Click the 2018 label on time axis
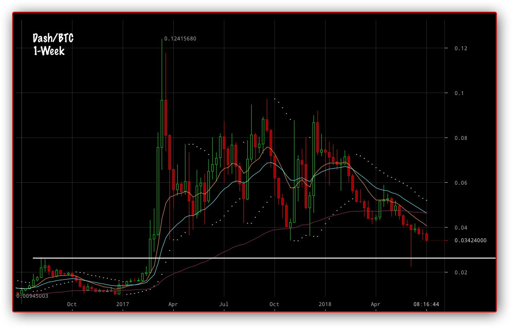Screen dimensions: 512x328 tap(325, 304)
